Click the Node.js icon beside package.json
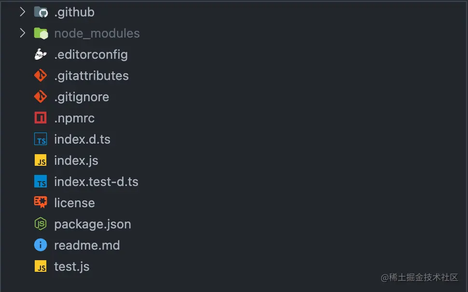The height and width of the screenshot is (292, 468). click(x=41, y=224)
